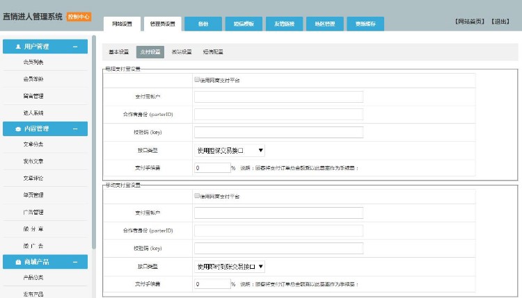Image resolution: width=522 pixels, height=298 pixels.
Task: Select the 短信配置 sub-tab
Action: point(213,52)
